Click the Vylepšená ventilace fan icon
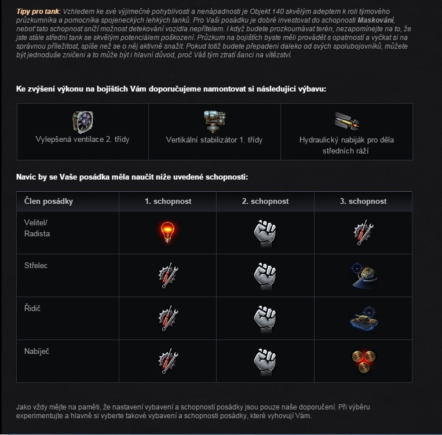Image resolution: width=442 pixels, height=435 pixels. 83,122
